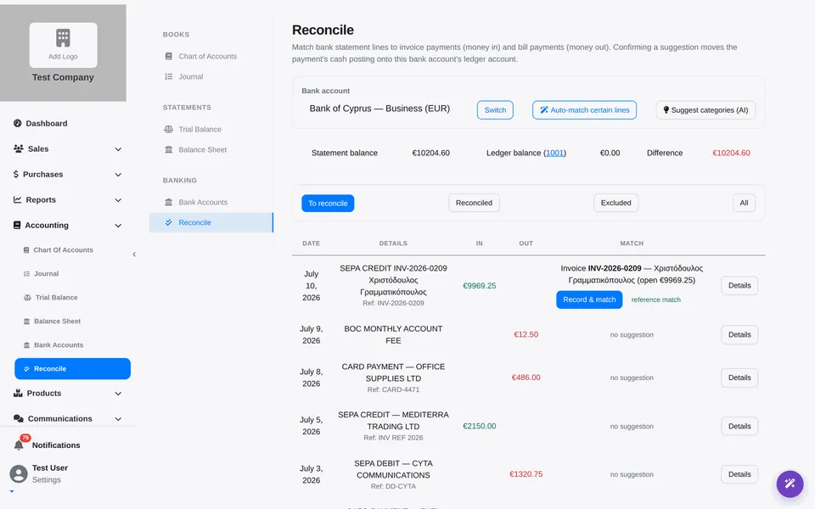The height and width of the screenshot is (509, 815).
Task: Open Journal in the Accounting submenu
Action: pos(46,274)
